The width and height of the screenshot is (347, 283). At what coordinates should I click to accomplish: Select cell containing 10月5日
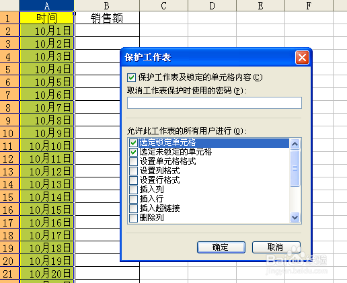46,81
